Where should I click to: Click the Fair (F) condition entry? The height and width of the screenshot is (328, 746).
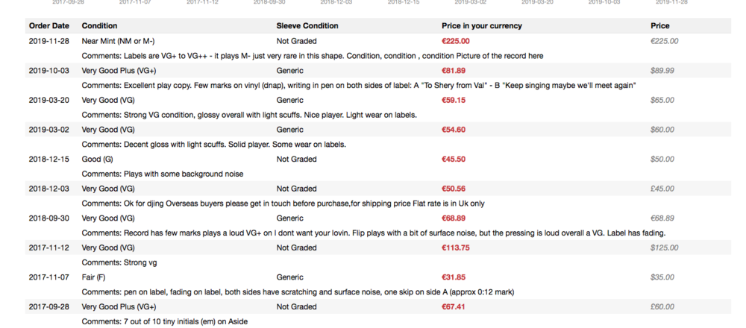pyautogui.click(x=95, y=277)
